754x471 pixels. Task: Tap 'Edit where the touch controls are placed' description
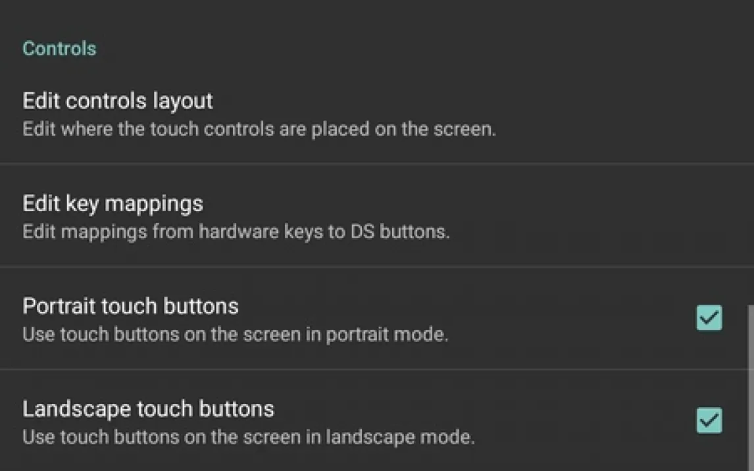click(259, 130)
